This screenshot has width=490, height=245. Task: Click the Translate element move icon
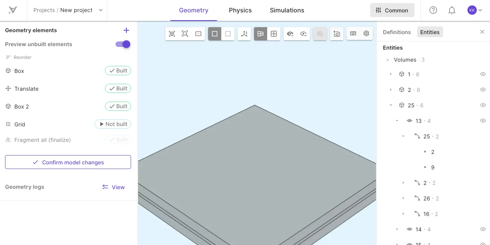(8, 89)
